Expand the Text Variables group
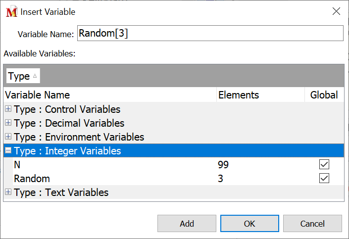349x239 pixels. coord(8,192)
